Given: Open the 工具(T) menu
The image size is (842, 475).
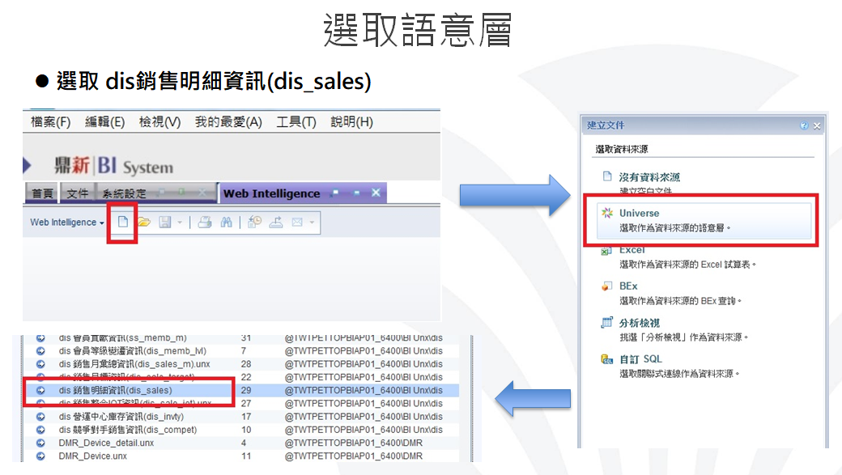Looking at the screenshot, I should pyautogui.click(x=296, y=122).
